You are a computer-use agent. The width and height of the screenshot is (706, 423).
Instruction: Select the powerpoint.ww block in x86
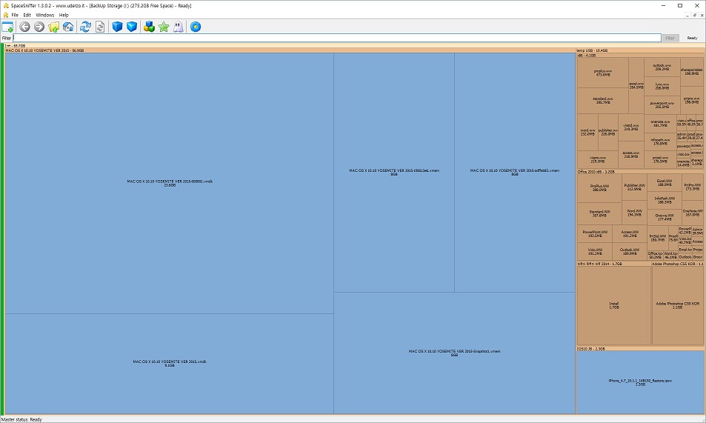pos(662,104)
